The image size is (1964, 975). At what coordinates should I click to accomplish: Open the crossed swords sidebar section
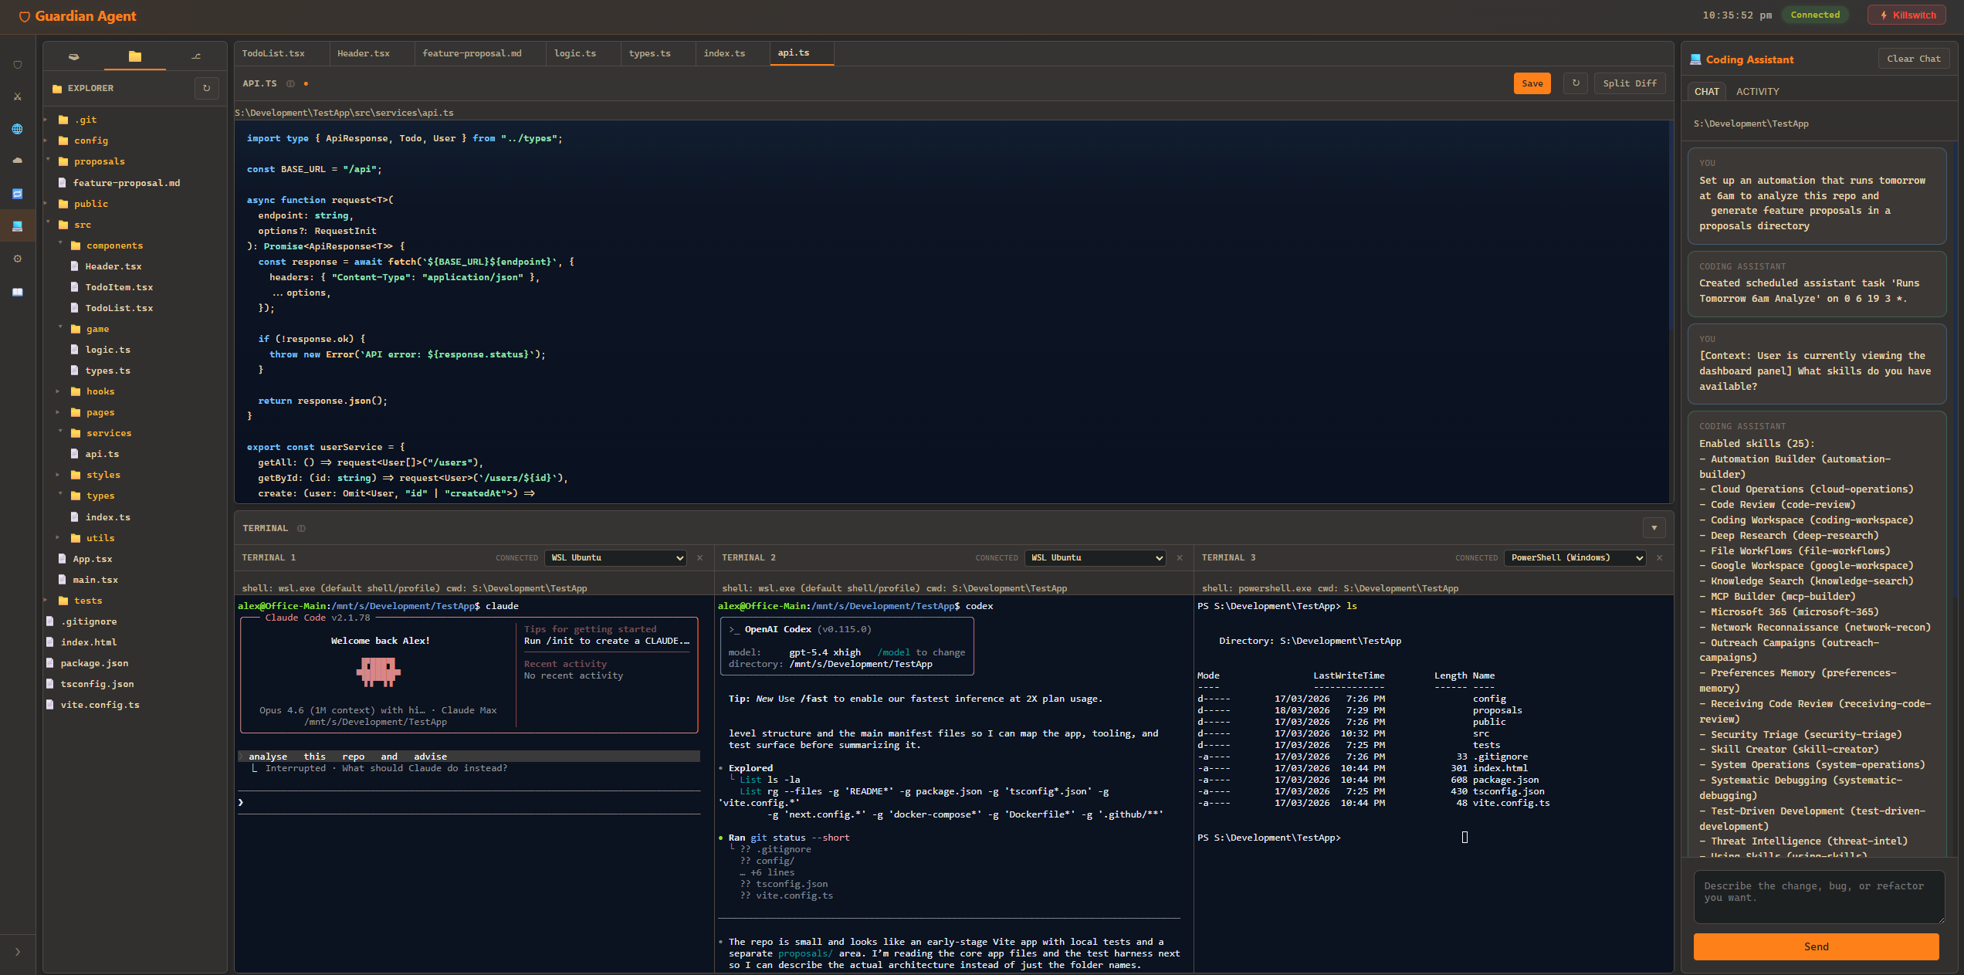pyautogui.click(x=18, y=97)
